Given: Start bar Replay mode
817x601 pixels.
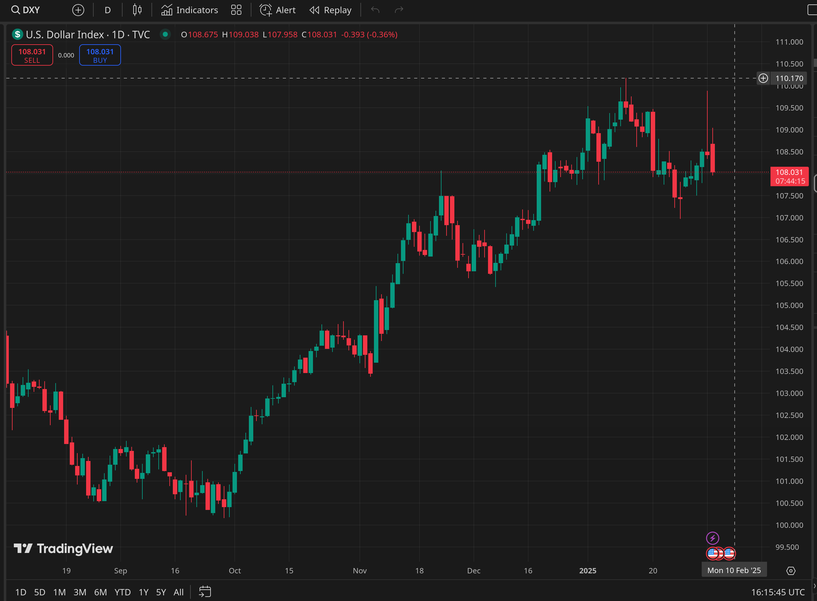Looking at the screenshot, I should tap(330, 10).
